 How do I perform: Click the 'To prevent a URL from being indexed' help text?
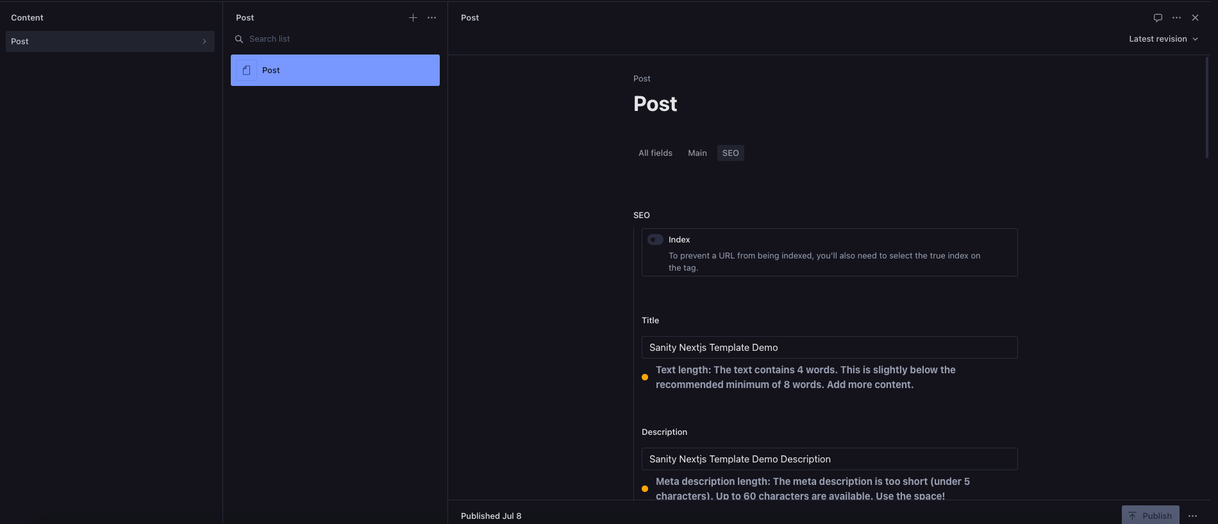coord(824,262)
